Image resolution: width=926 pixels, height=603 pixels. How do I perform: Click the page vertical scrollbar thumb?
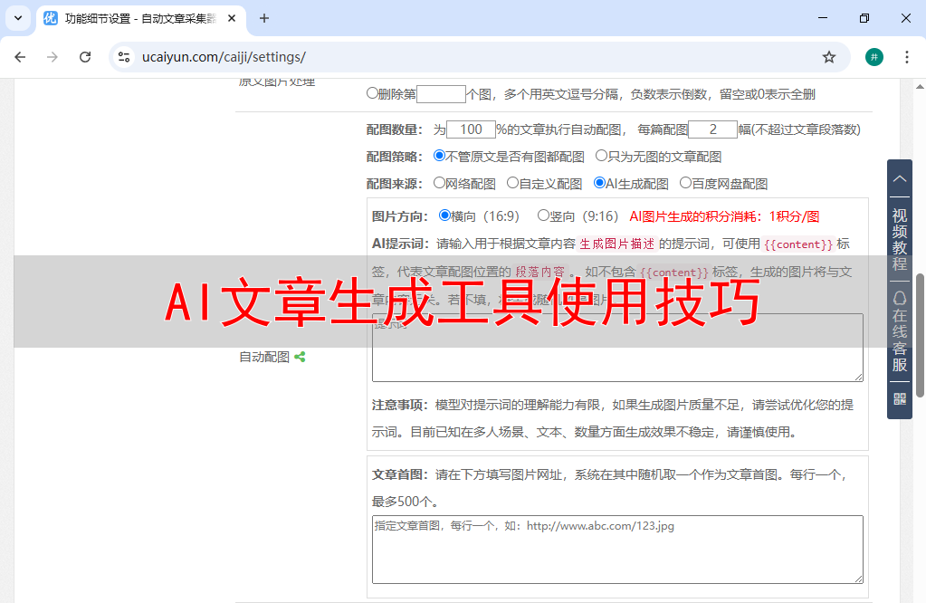point(920,335)
